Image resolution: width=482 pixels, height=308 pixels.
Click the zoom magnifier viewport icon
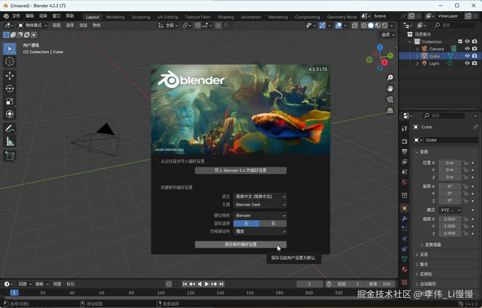390,78
